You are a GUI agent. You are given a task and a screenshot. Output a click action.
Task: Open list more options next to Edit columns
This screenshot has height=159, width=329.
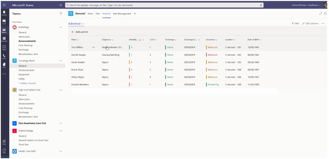(323, 23)
